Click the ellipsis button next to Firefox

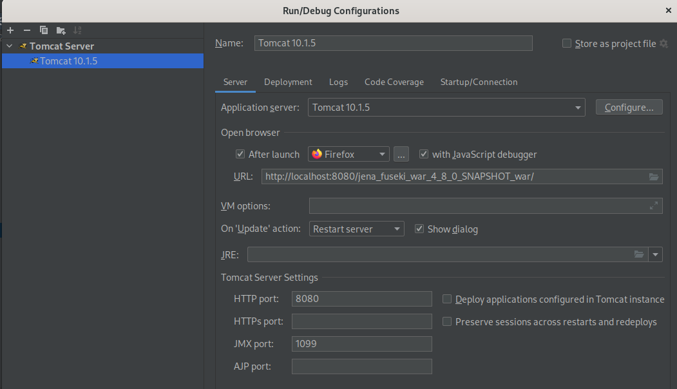pos(402,155)
